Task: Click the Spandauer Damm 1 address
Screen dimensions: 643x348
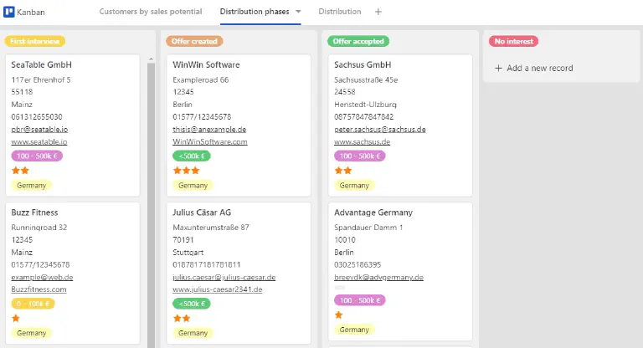Action: point(368,228)
